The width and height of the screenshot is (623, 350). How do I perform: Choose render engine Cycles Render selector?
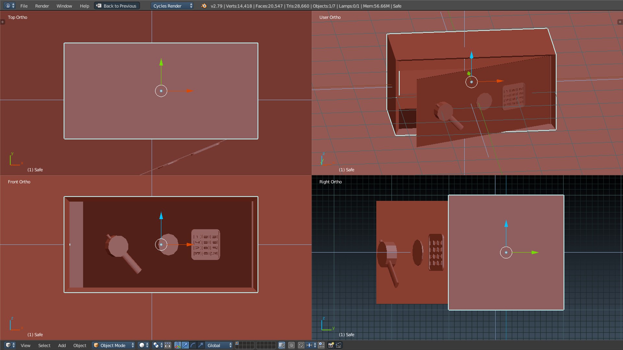coord(172,6)
